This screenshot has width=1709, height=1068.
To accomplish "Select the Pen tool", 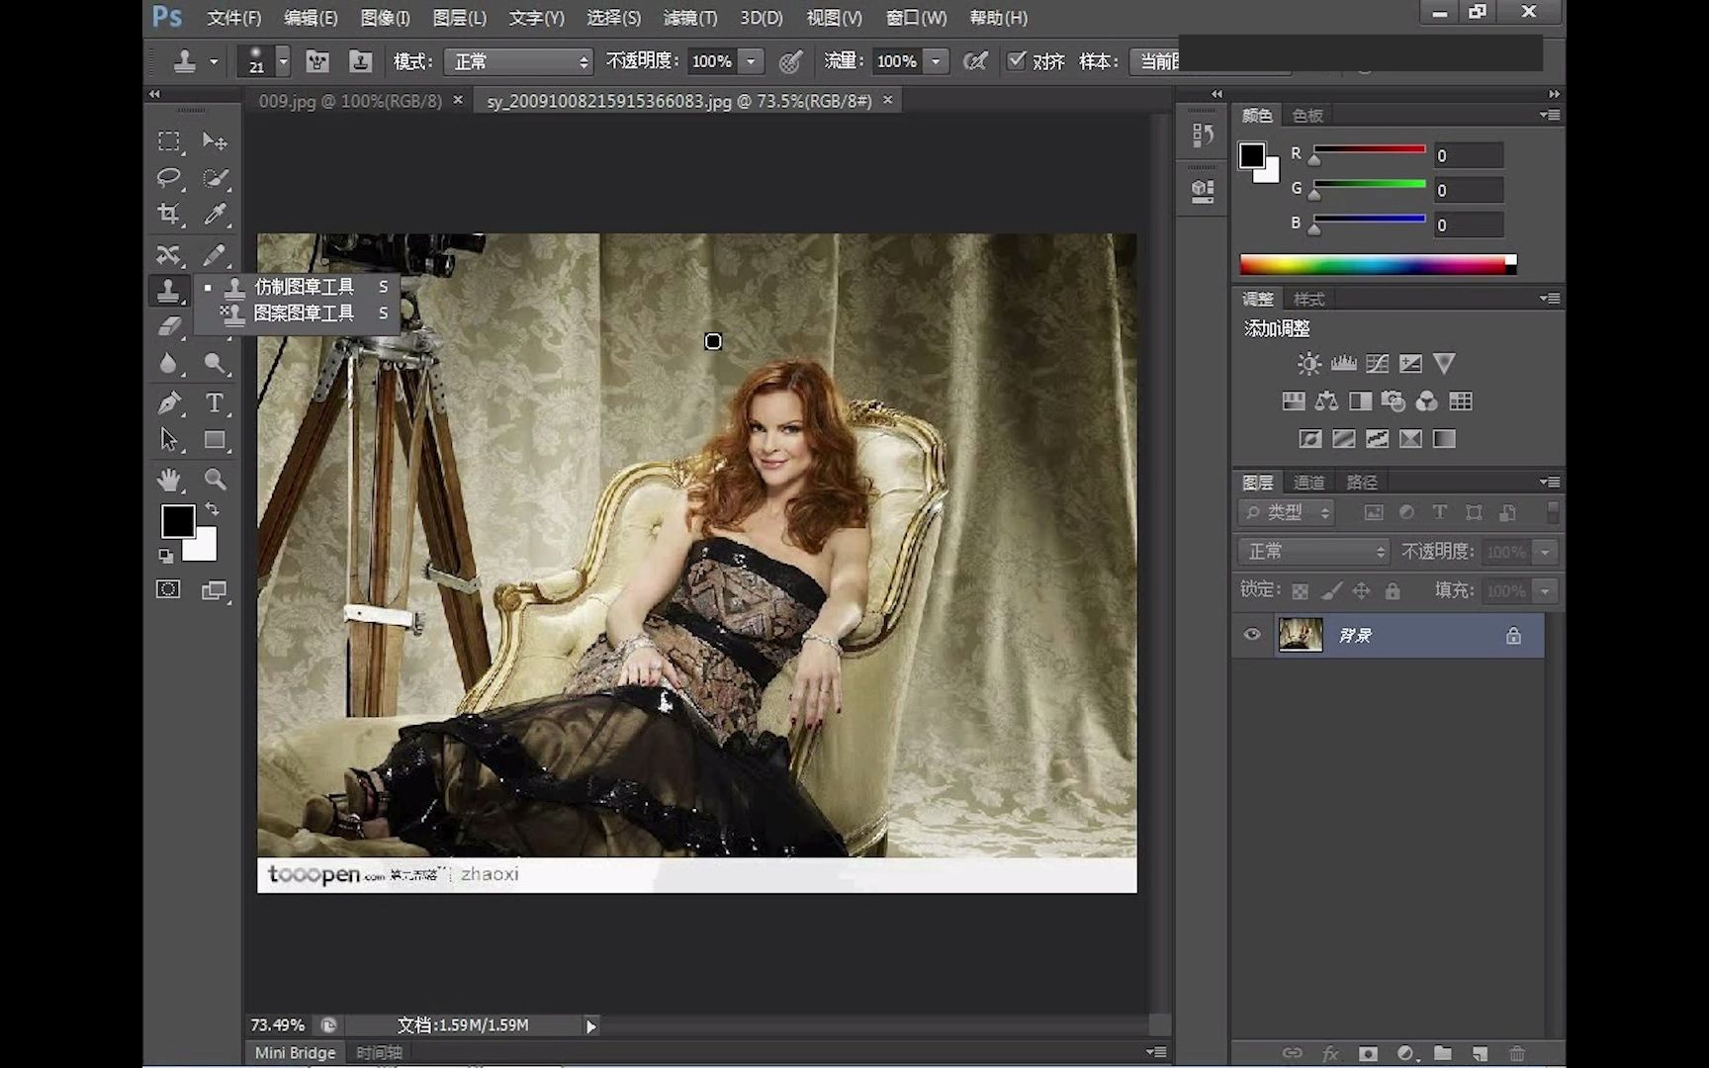I will point(169,402).
